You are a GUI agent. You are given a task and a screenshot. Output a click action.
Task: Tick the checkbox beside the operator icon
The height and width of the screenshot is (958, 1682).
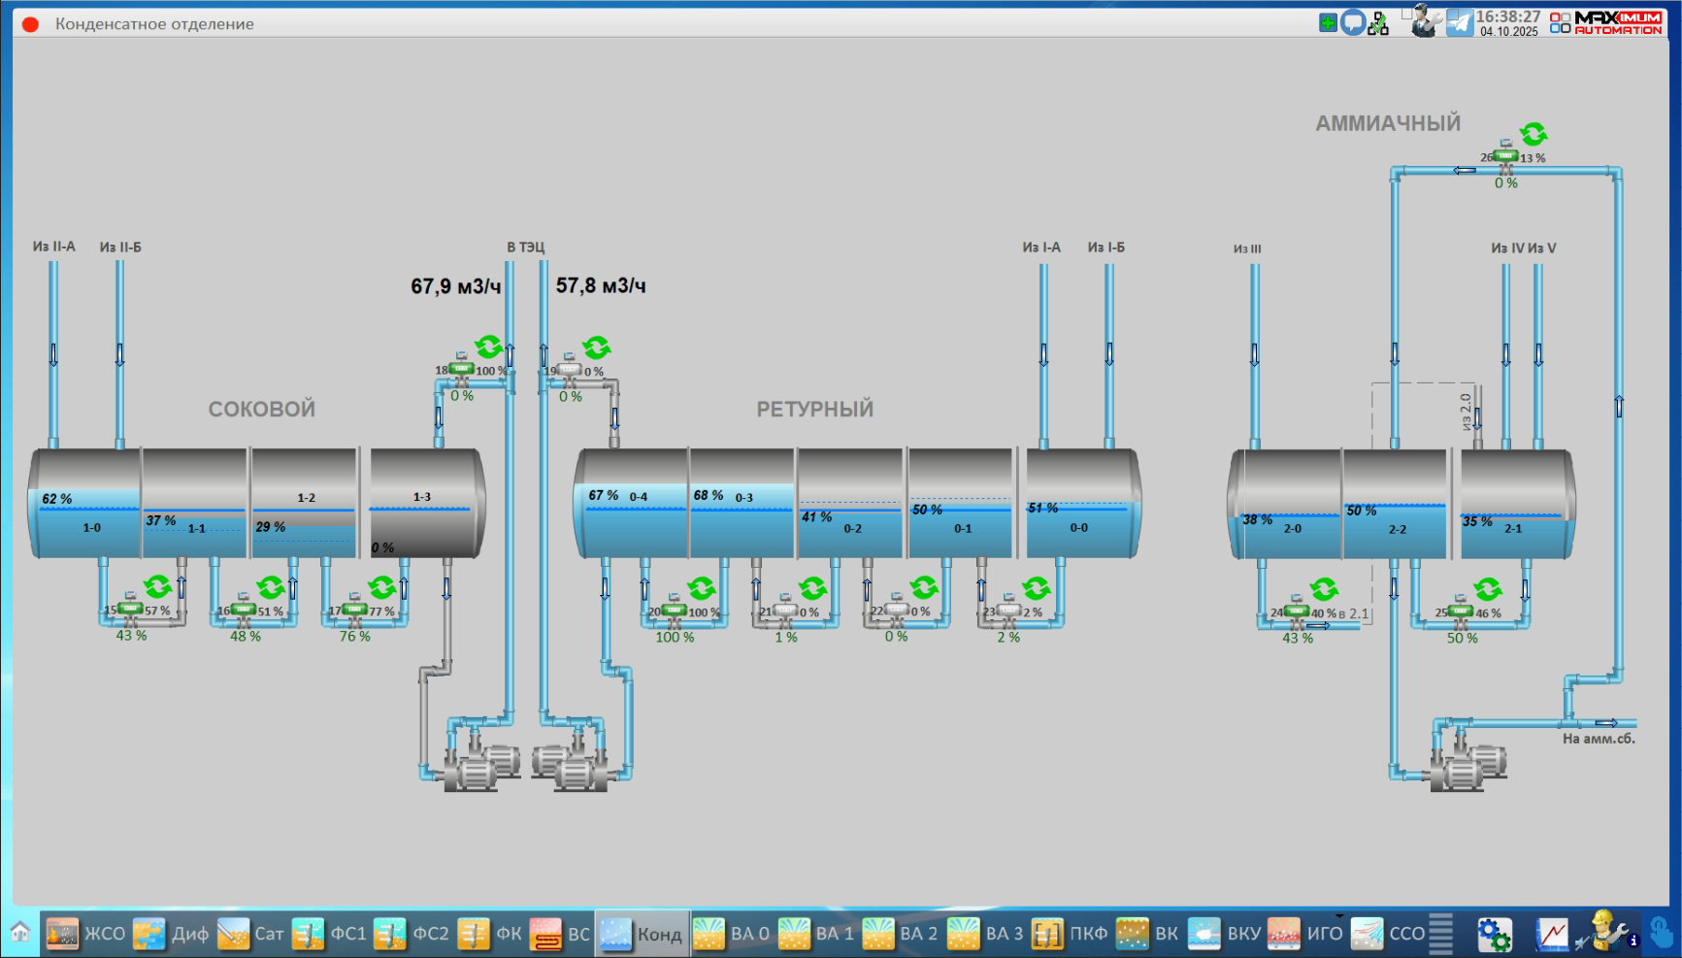[1407, 14]
